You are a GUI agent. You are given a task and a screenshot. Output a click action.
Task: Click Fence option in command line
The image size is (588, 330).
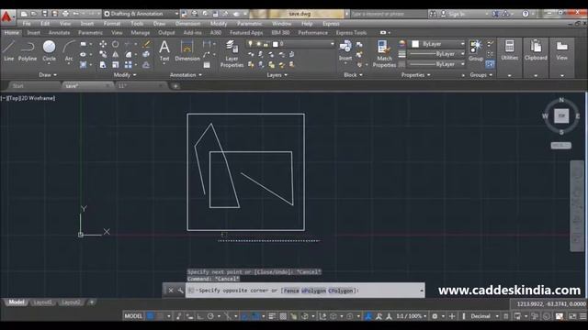[x=291, y=291]
